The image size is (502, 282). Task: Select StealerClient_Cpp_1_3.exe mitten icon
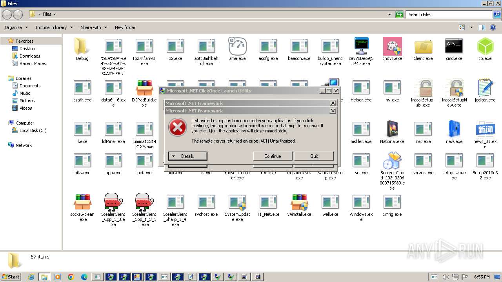tap(113, 202)
